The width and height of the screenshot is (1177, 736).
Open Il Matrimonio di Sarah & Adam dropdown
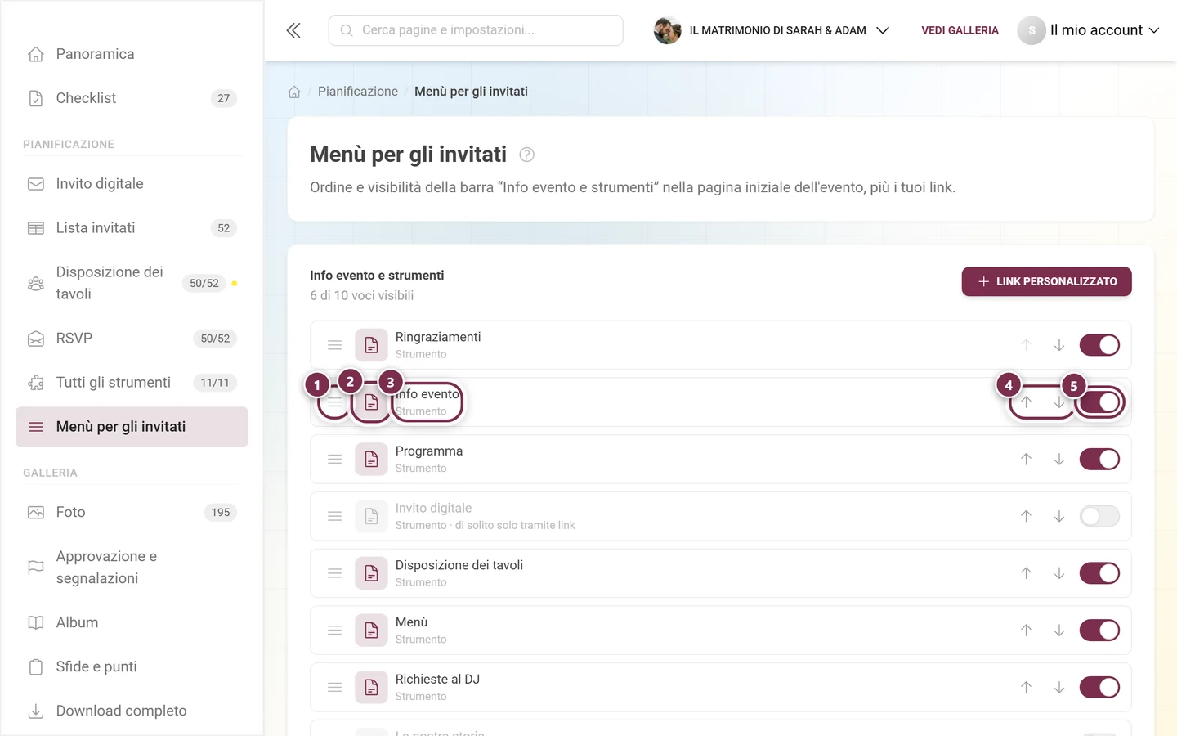coord(772,30)
